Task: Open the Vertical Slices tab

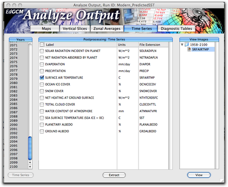Action: click(75, 29)
